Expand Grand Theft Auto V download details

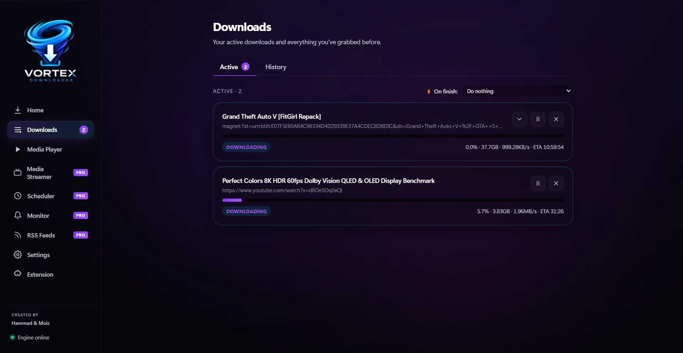(x=519, y=119)
